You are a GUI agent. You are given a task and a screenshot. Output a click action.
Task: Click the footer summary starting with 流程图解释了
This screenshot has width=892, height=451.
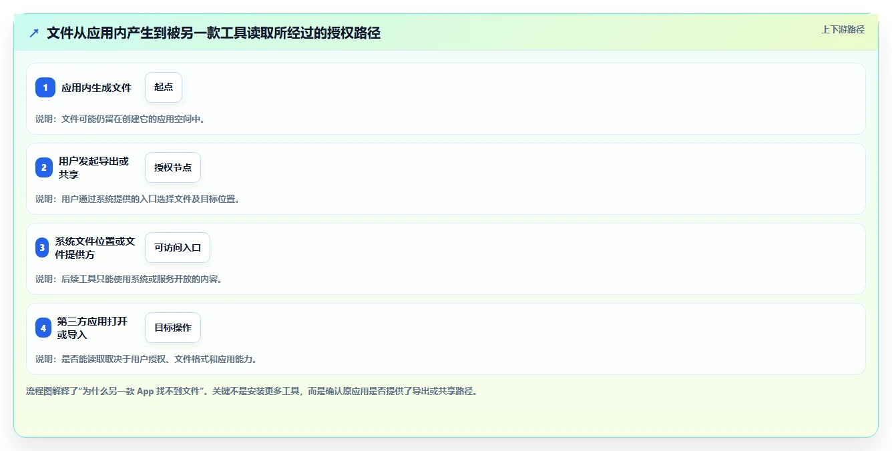[x=252, y=392]
